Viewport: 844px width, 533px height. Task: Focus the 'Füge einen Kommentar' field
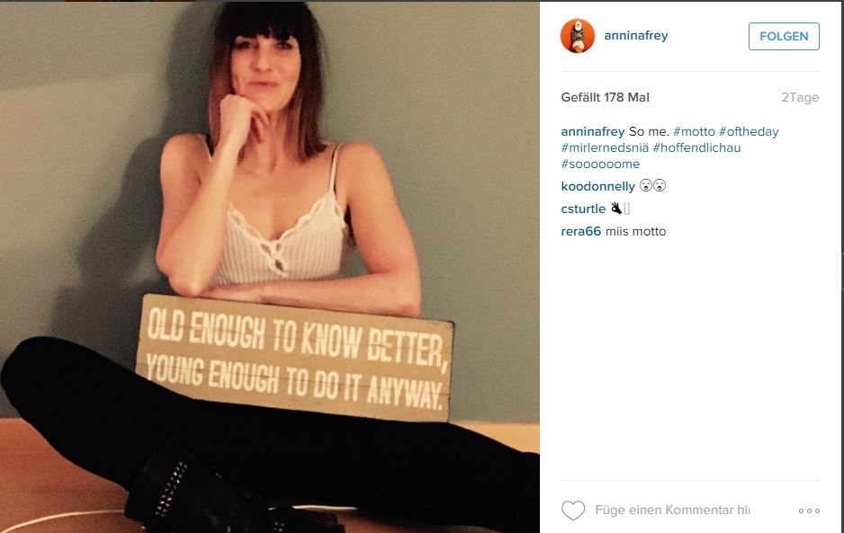pyautogui.click(x=672, y=510)
